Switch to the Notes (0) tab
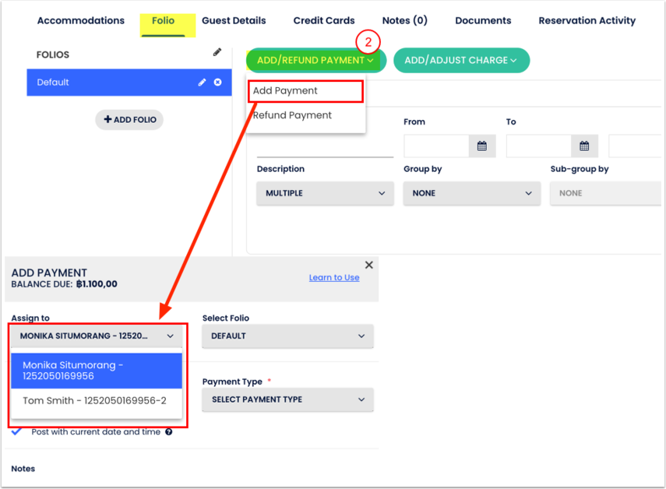This screenshot has height=489, width=666. (404, 20)
